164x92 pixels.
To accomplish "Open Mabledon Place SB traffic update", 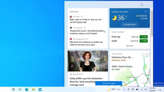I will coord(122,57).
